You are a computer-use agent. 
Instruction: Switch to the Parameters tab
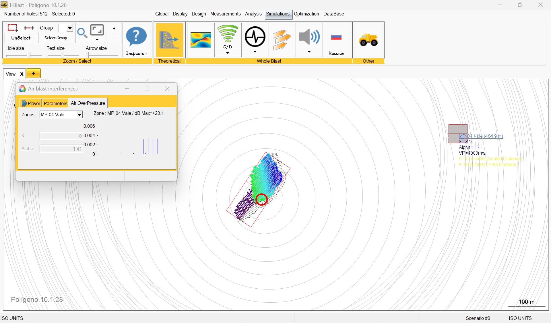coord(55,103)
